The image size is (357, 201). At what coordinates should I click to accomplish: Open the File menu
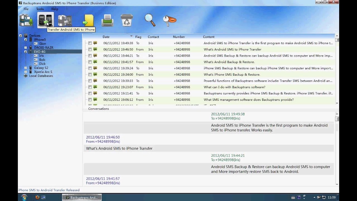coord(26,9)
